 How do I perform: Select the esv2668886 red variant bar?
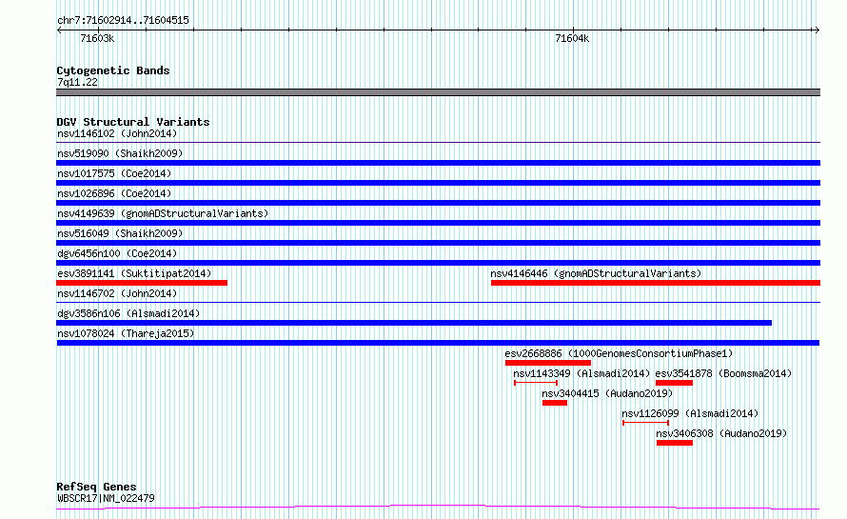coord(548,363)
